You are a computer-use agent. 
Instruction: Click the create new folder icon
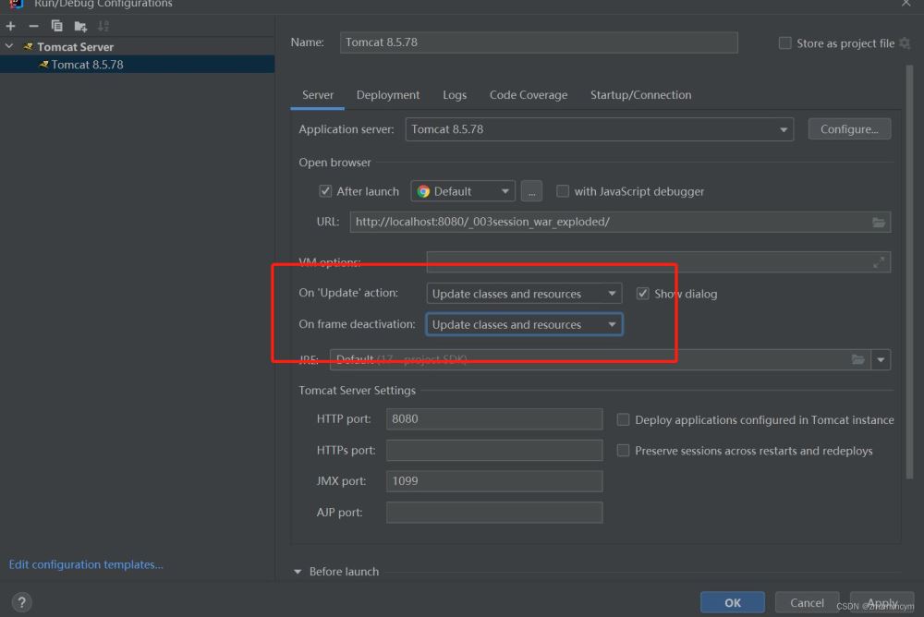pyautogui.click(x=80, y=26)
